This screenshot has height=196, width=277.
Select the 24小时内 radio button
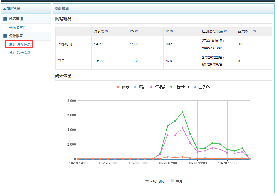147,181
